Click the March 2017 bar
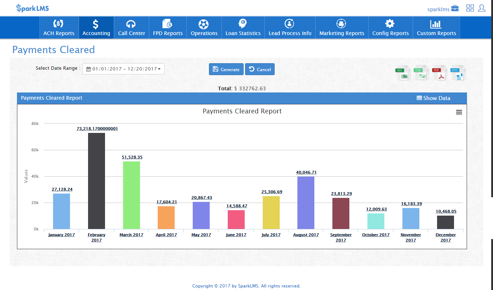 [x=131, y=195]
